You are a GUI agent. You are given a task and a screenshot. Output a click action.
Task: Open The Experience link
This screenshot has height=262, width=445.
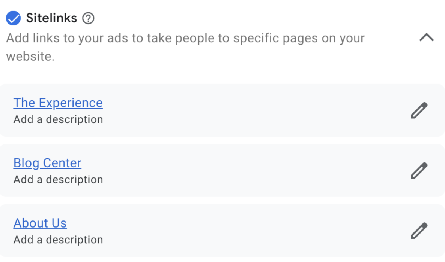[x=58, y=103]
